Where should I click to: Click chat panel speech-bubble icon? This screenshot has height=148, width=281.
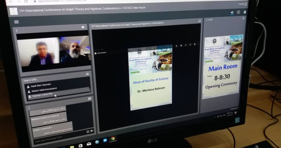[x=89, y=98]
